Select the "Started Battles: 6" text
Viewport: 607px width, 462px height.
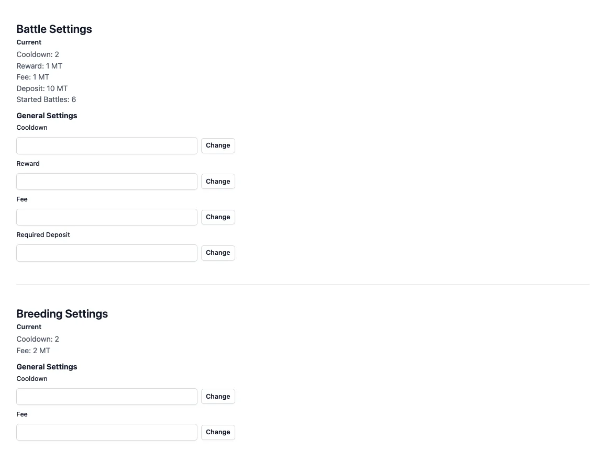46,99
